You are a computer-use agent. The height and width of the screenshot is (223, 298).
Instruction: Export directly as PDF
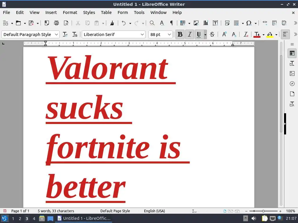(x=47, y=23)
